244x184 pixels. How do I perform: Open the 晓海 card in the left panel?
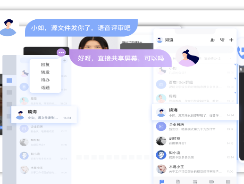[x=44, y=115]
